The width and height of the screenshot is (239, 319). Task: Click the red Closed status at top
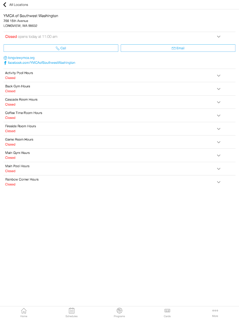[11, 37]
